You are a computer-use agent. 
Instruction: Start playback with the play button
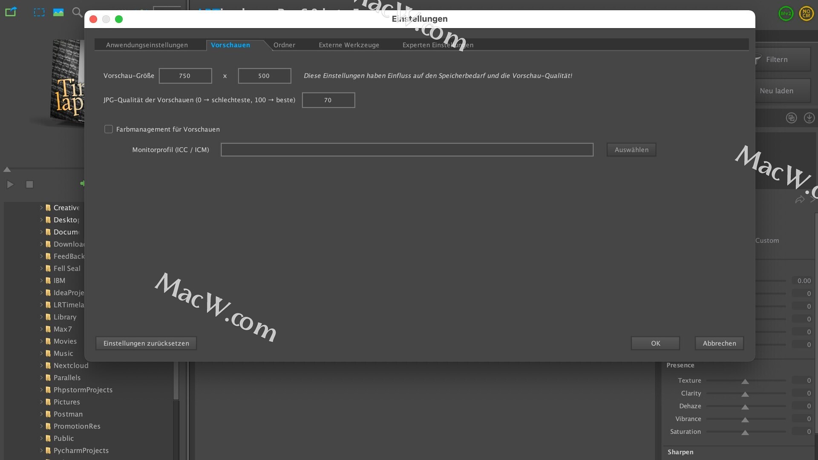[10, 184]
